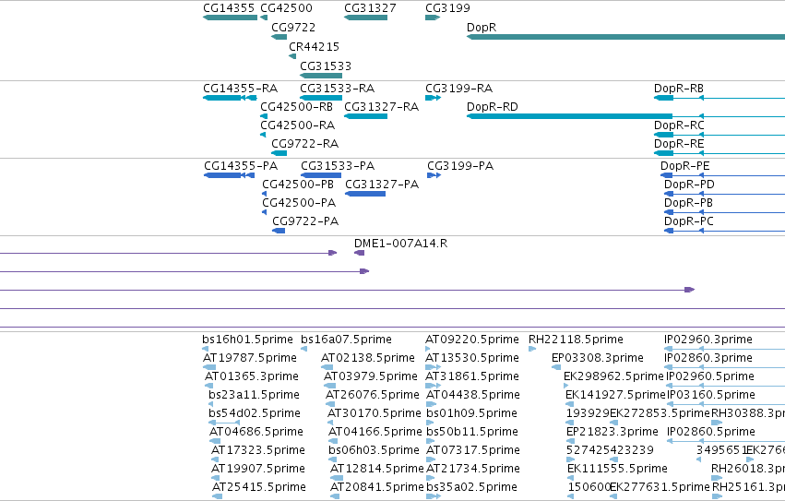Click the IP02960.5prime EST label

click(x=710, y=377)
